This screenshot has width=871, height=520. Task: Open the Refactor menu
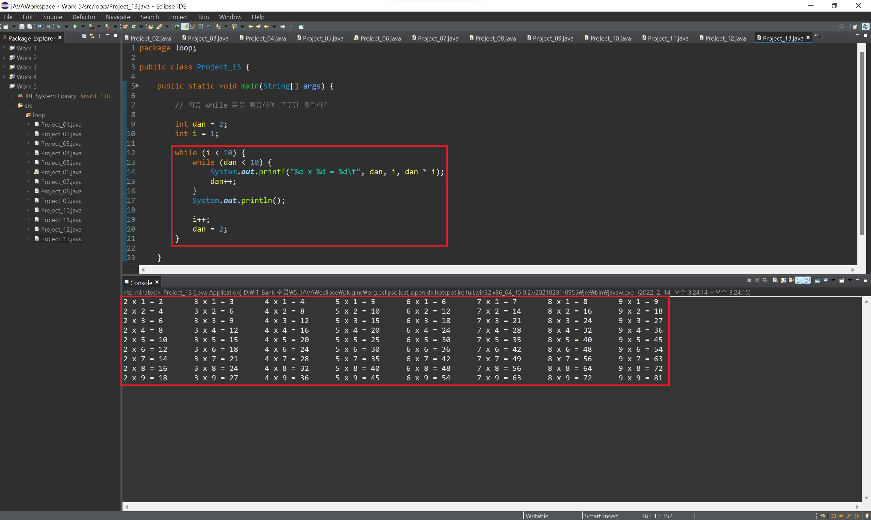84,17
